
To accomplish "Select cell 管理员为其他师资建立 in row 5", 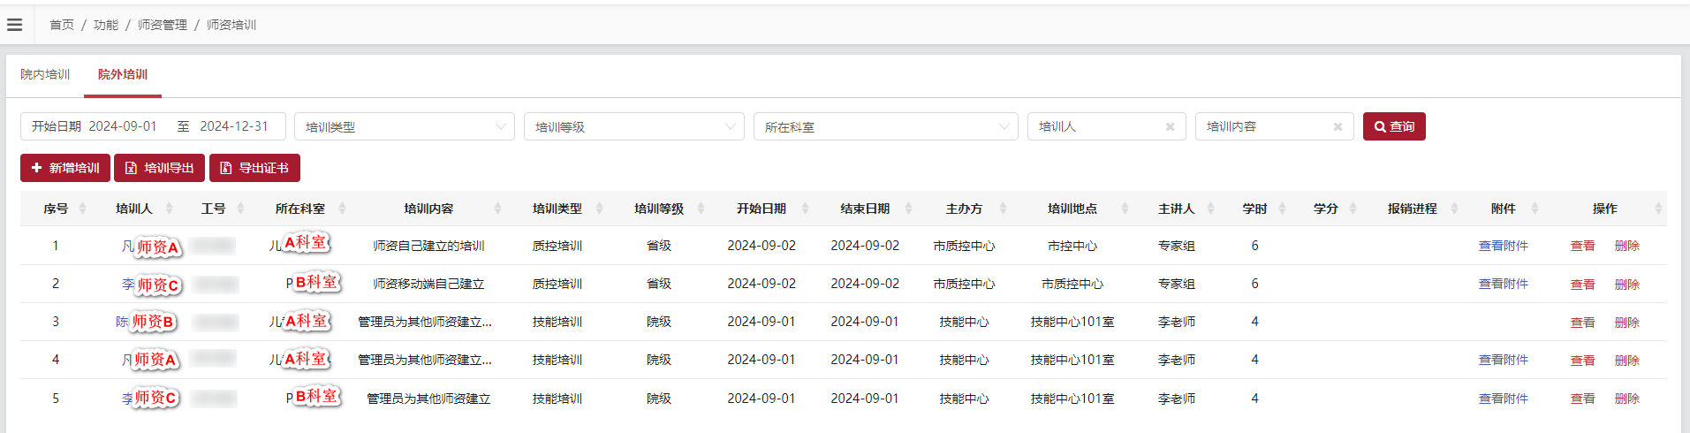I will coord(428,399).
